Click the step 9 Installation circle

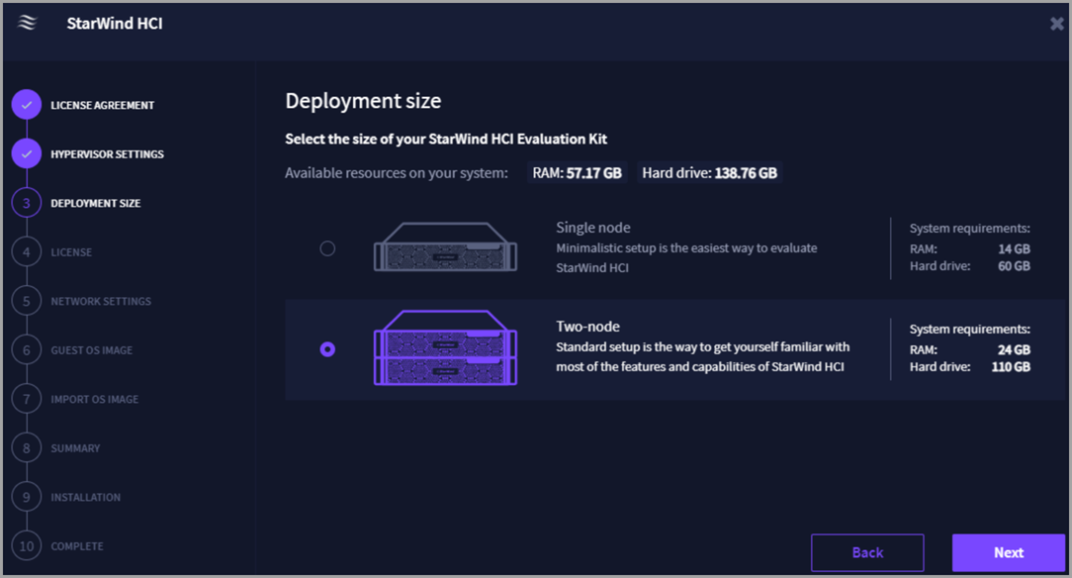click(x=27, y=497)
